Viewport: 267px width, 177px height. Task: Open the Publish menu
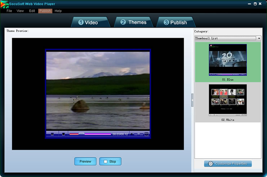pos(45,11)
